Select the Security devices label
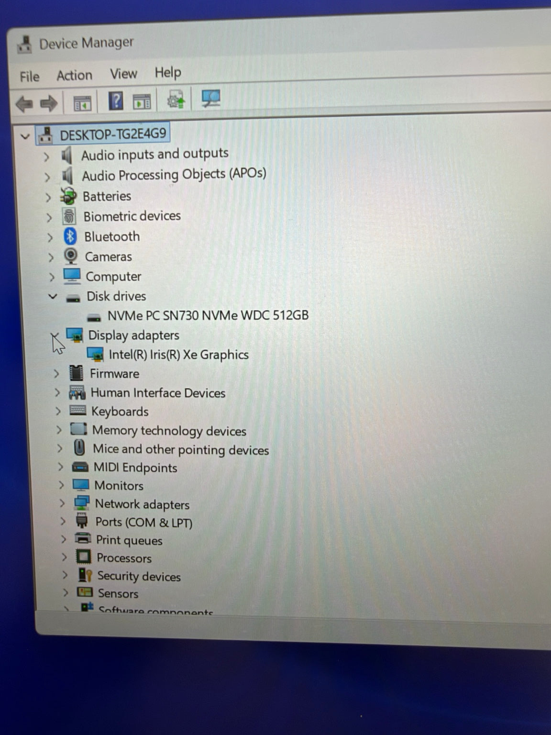 point(139,576)
